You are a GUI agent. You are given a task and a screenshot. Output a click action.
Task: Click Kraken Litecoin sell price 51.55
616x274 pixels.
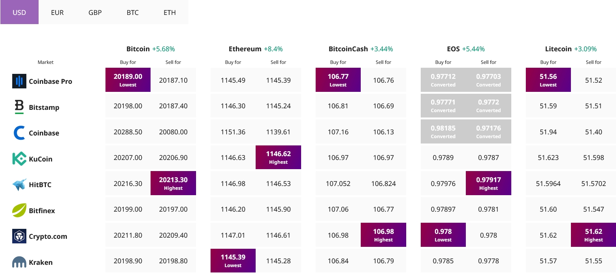[593, 261]
